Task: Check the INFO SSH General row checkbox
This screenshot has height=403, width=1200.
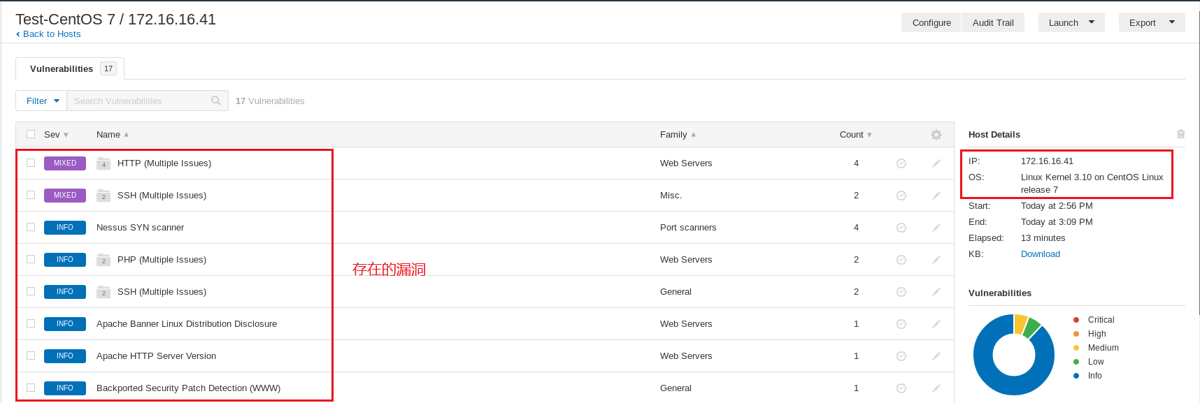Action: pos(31,291)
